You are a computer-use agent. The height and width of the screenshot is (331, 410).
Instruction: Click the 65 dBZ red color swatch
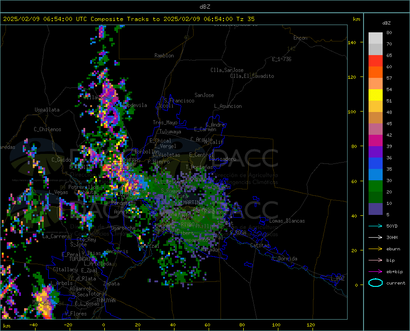(x=375, y=61)
